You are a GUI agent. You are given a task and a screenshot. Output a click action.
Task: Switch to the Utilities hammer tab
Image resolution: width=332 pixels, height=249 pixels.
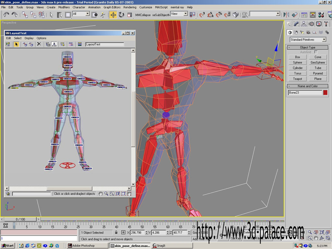(326, 24)
